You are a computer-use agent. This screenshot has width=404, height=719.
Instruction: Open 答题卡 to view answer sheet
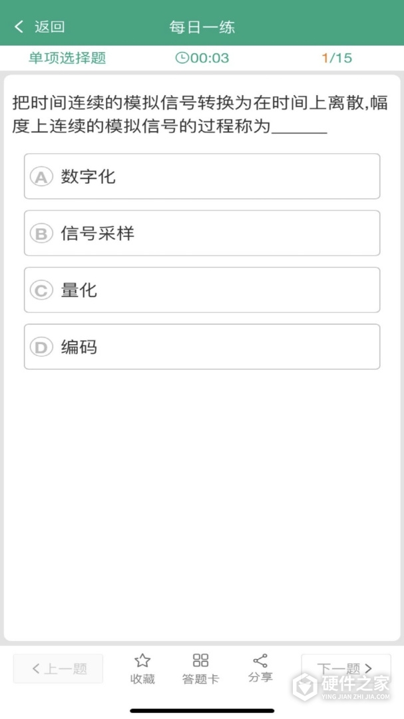[x=201, y=678]
